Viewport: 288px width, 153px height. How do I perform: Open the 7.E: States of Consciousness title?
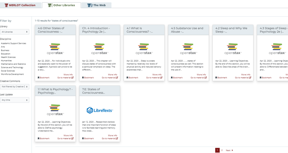pyautogui.click(x=93, y=91)
